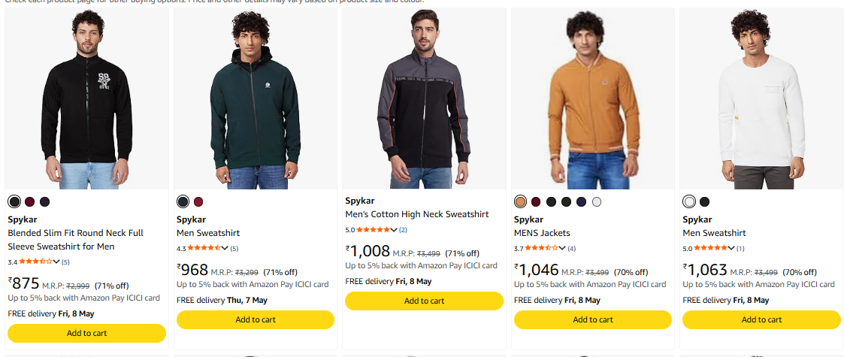Choose the white swatch on MENS Jackets
This screenshot has height=357, width=844.
pyautogui.click(x=597, y=202)
